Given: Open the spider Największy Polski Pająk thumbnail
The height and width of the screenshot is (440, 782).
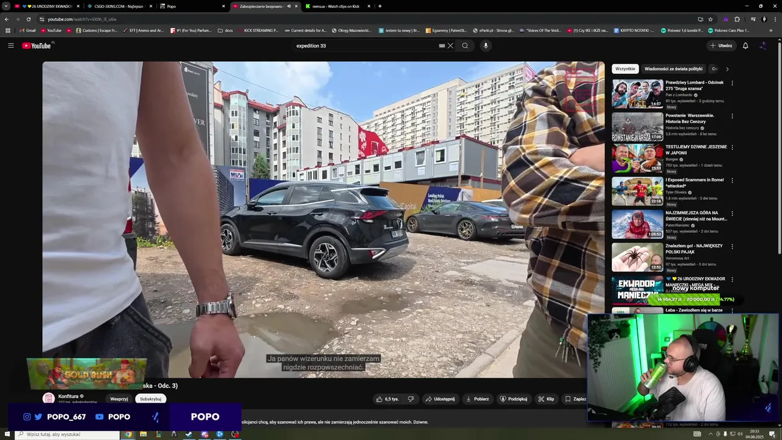Looking at the screenshot, I should pos(637,257).
